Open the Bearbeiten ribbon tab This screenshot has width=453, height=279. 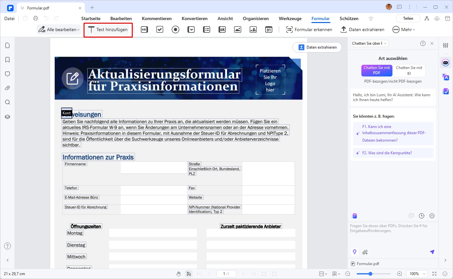(x=121, y=19)
